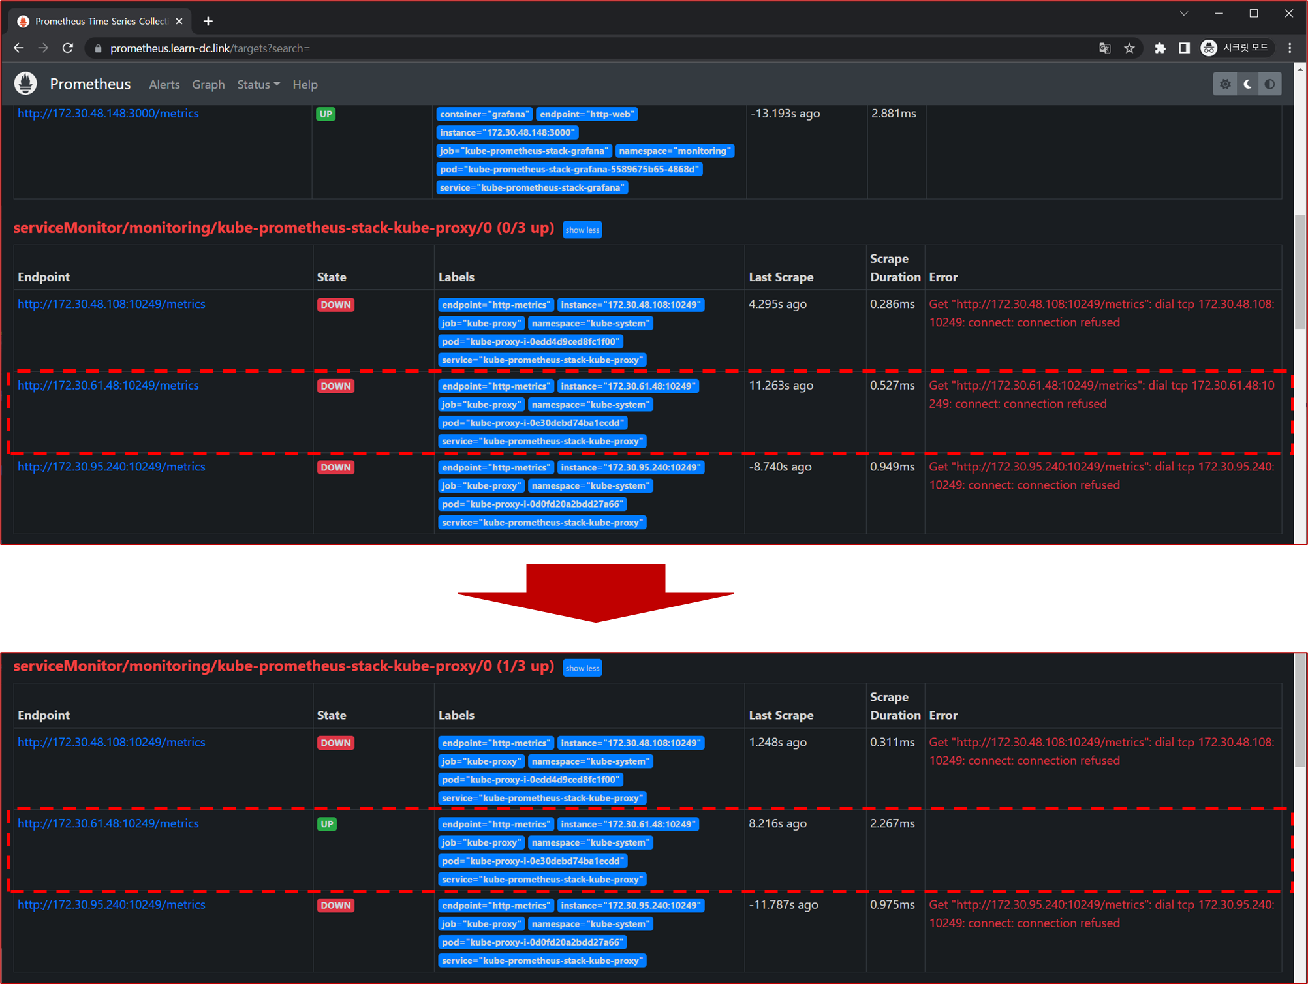1308x984 pixels.
Task: Open the browser three-dot menu
Action: (1289, 48)
